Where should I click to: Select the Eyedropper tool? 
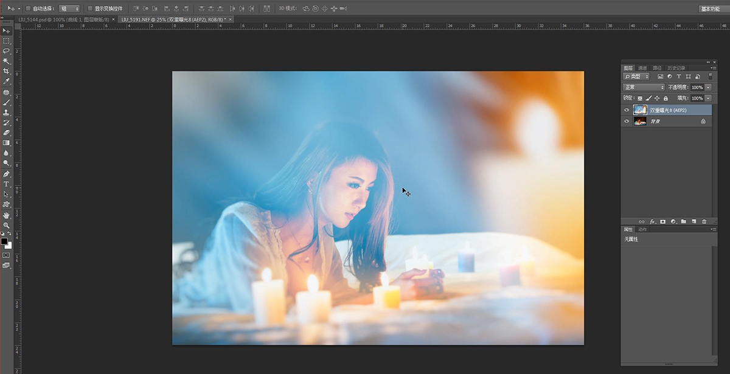click(6, 81)
